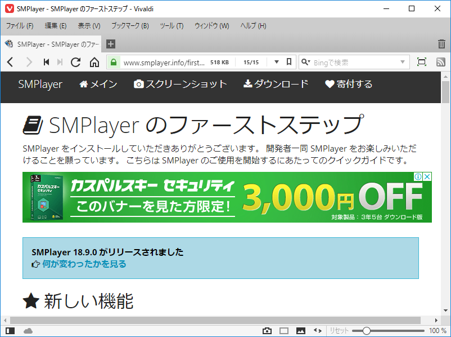This screenshot has width=451, height=337.
Task: Reload the current page
Action: click(76, 62)
